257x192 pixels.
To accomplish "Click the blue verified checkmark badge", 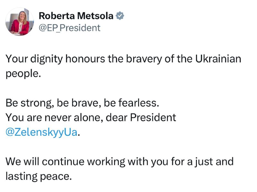I will [x=120, y=16].
